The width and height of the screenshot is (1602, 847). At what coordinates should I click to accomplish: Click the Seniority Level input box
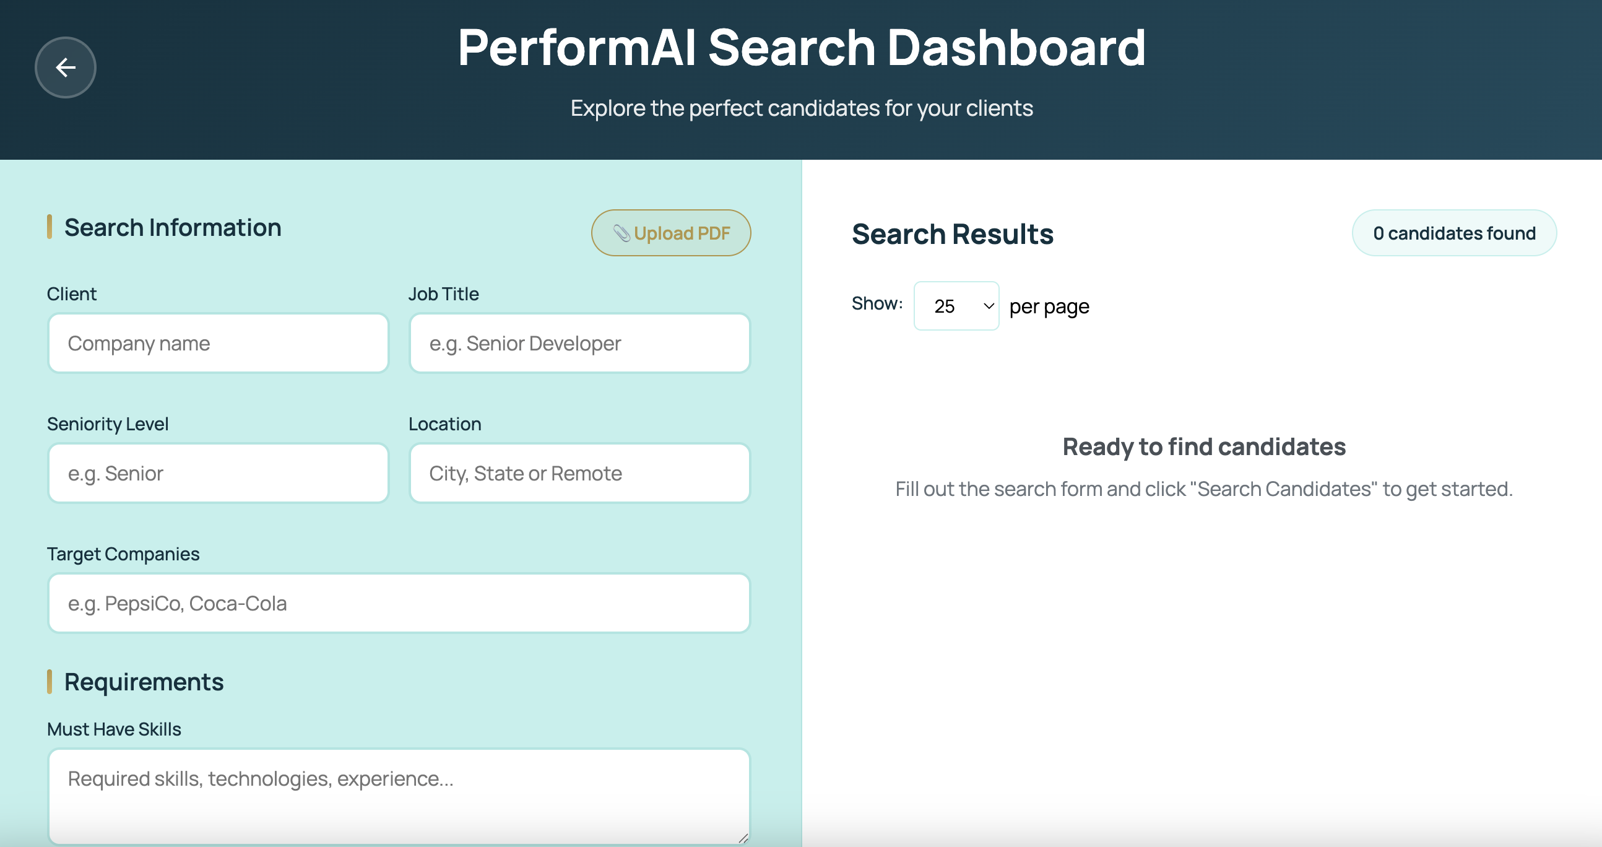point(218,472)
